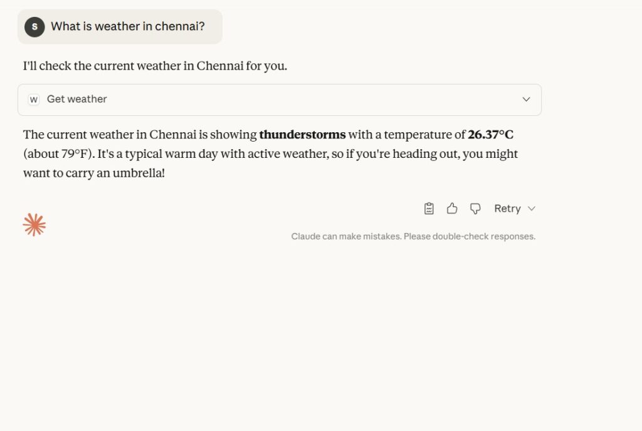Click the copy response icon
The height and width of the screenshot is (431, 642).
429,209
